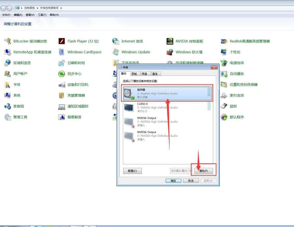Select the 扬声器 Realtek playback device

[167, 93]
